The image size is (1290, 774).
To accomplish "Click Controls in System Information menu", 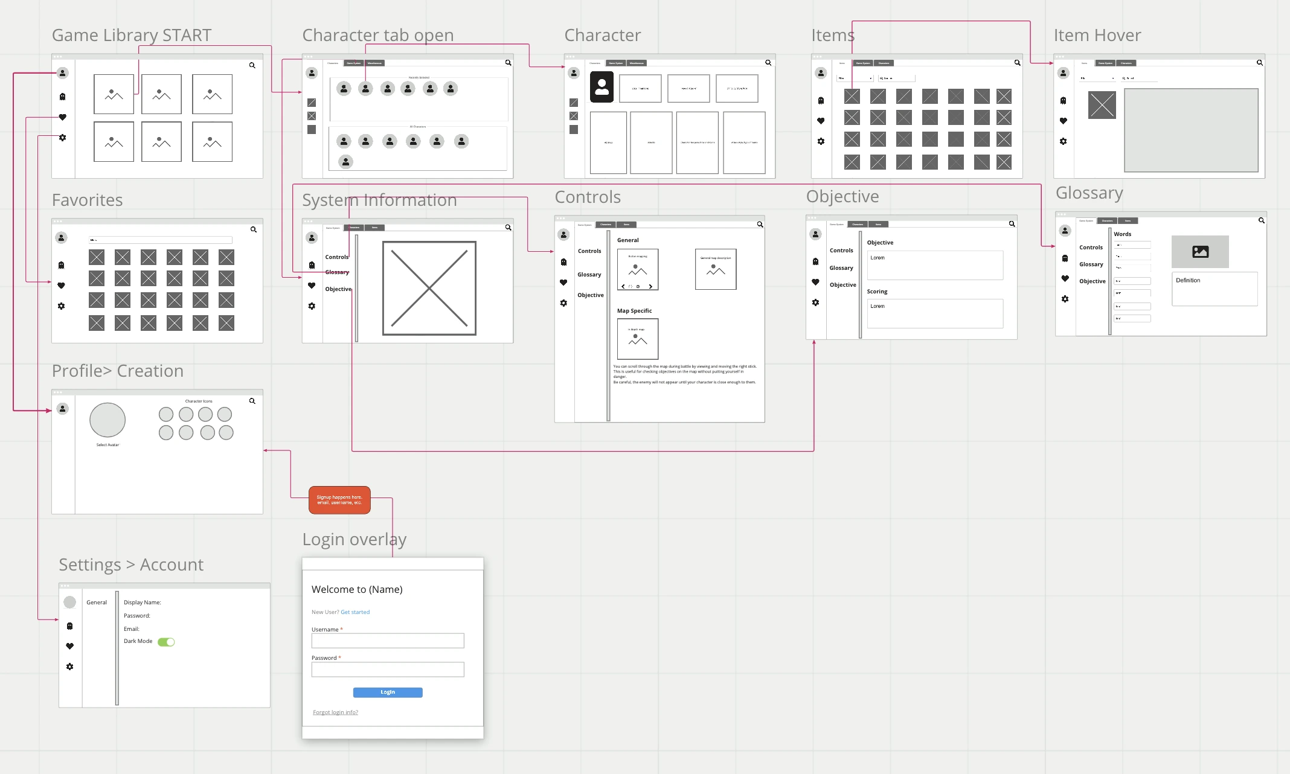I will pos(336,257).
